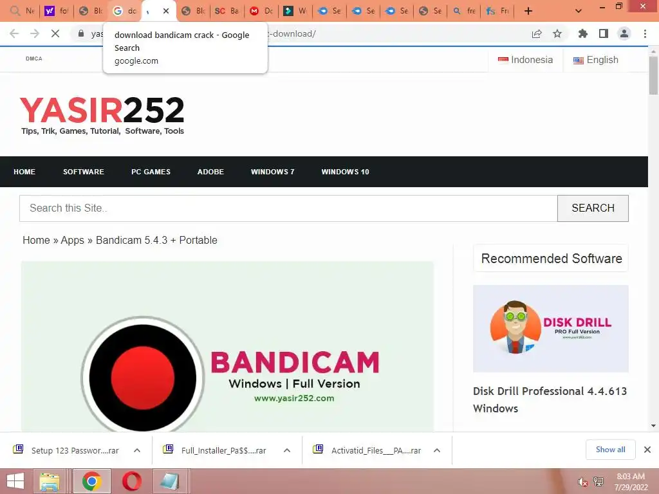Switch to the fs Fr tab

pyautogui.click(x=497, y=11)
